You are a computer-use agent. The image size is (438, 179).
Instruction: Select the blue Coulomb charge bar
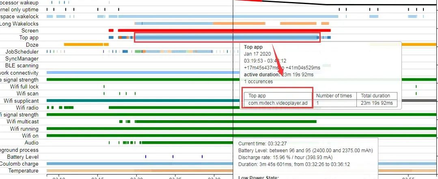pyautogui.click(x=140, y=164)
